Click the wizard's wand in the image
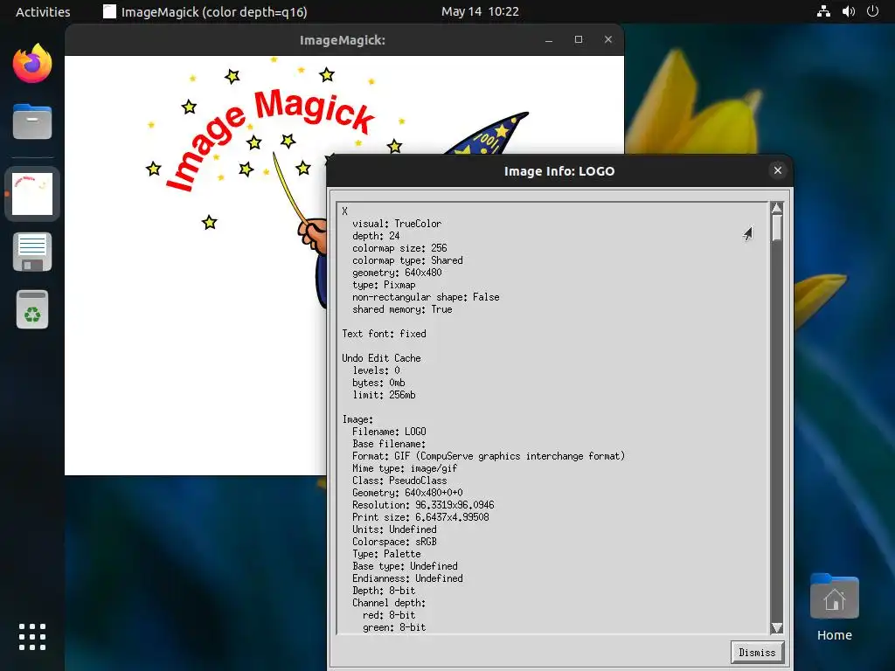This screenshot has height=671, width=895. pyautogui.click(x=290, y=188)
